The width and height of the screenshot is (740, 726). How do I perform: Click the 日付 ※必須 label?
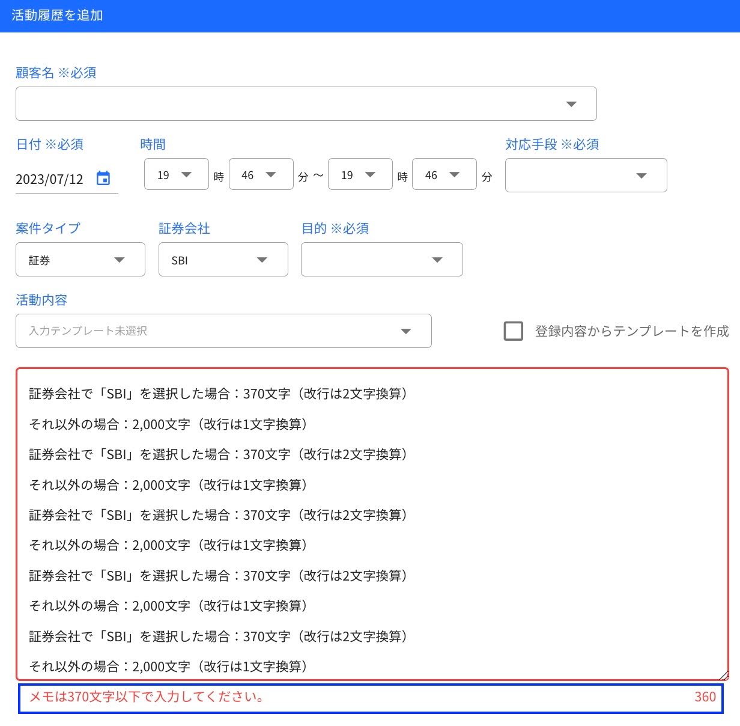coord(50,144)
